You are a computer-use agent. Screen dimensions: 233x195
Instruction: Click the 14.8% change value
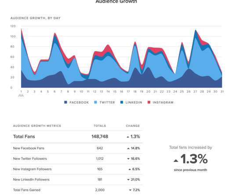pyautogui.click(x=135, y=148)
